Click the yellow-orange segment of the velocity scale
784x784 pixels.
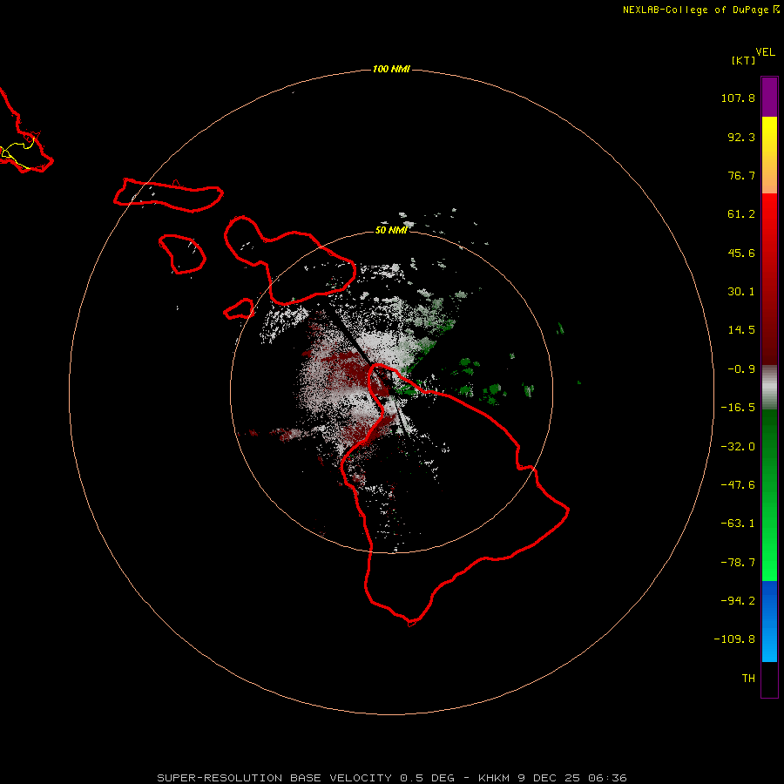point(769,155)
